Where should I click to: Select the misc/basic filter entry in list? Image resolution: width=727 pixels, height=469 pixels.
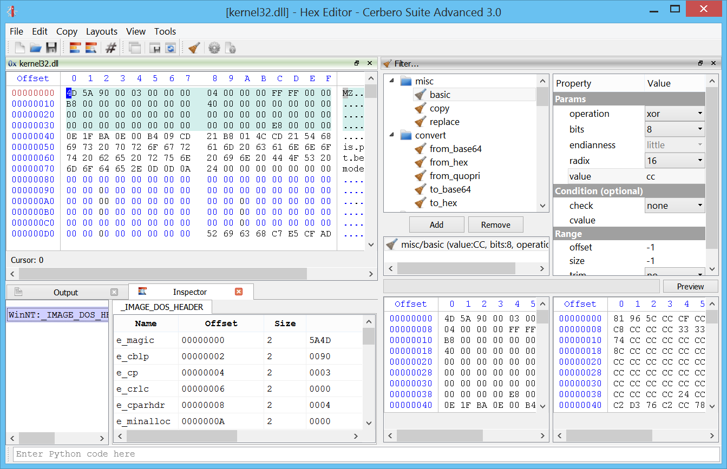point(466,245)
